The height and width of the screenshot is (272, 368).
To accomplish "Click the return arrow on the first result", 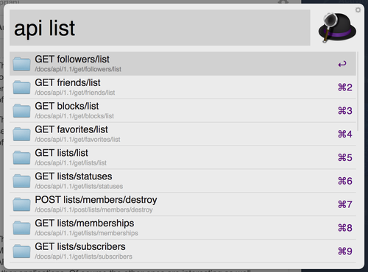I will pyautogui.click(x=342, y=64).
